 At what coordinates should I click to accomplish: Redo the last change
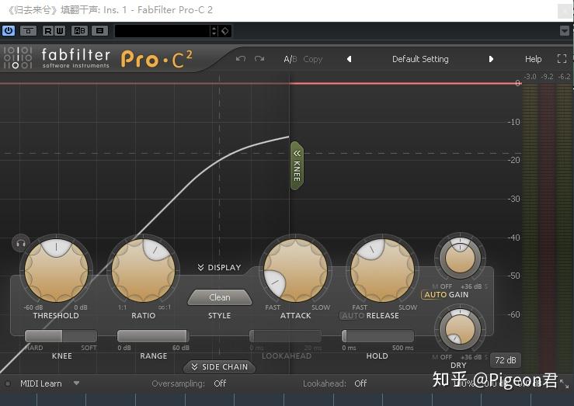[259, 58]
